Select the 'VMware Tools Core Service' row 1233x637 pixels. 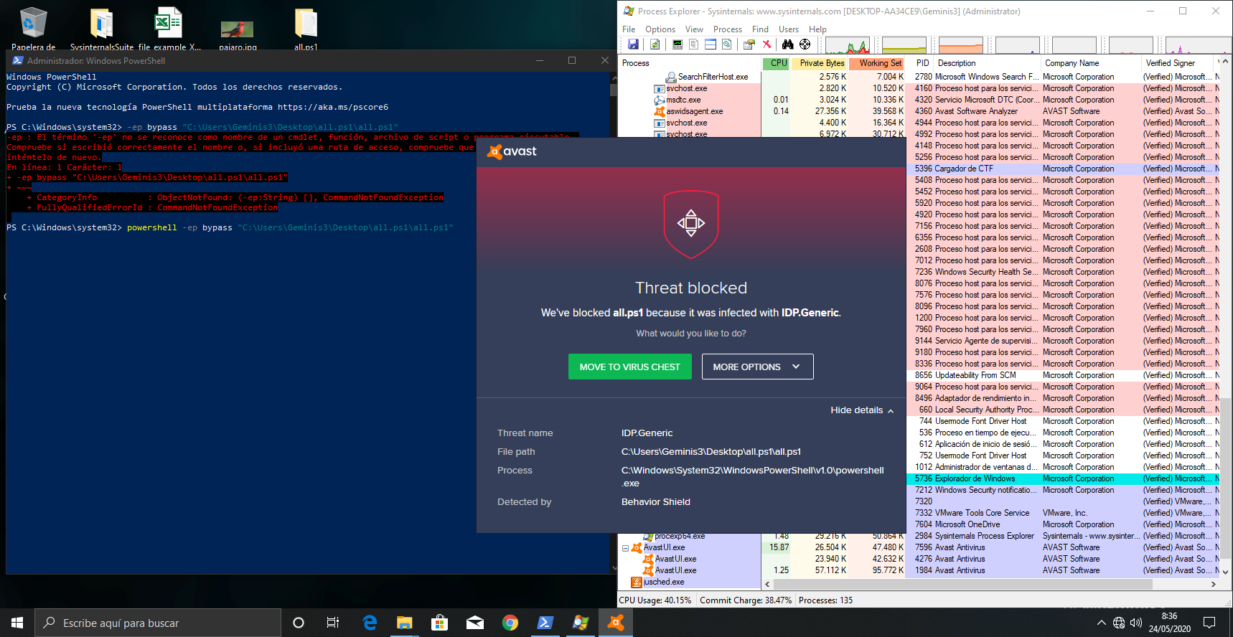coord(1063,513)
